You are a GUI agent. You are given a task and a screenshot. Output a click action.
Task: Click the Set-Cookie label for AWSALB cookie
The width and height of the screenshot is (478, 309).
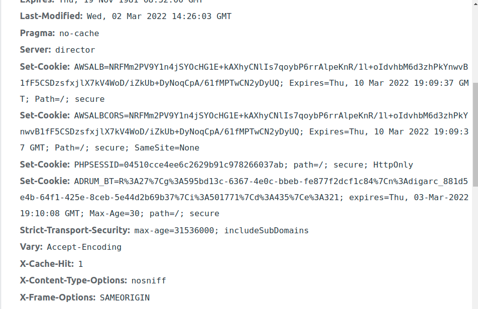(45, 67)
